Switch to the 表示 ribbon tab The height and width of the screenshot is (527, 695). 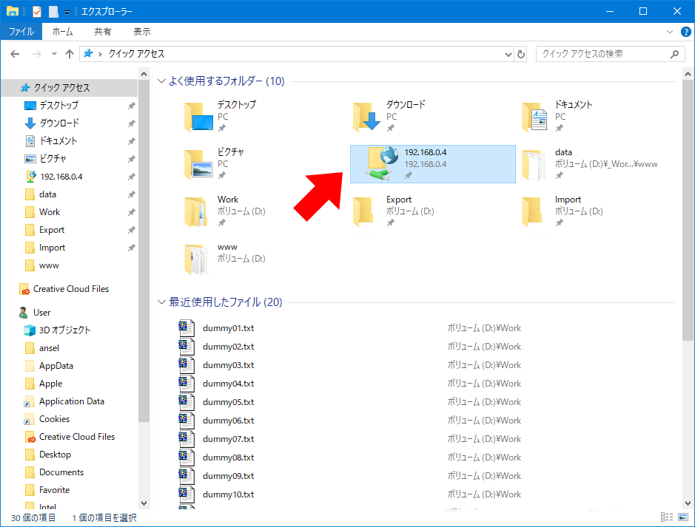[x=141, y=32]
